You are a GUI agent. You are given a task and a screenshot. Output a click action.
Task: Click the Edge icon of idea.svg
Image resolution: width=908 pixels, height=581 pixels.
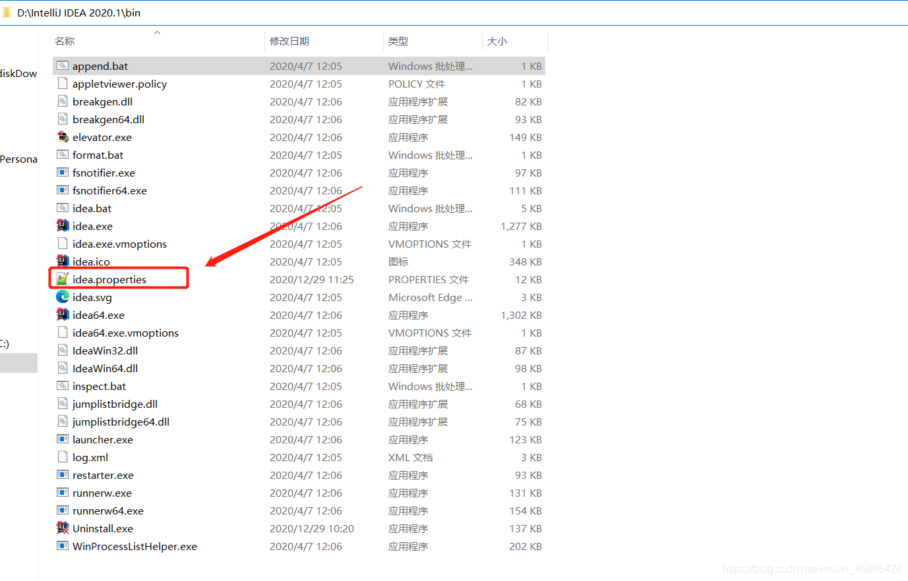click(63, 297)
